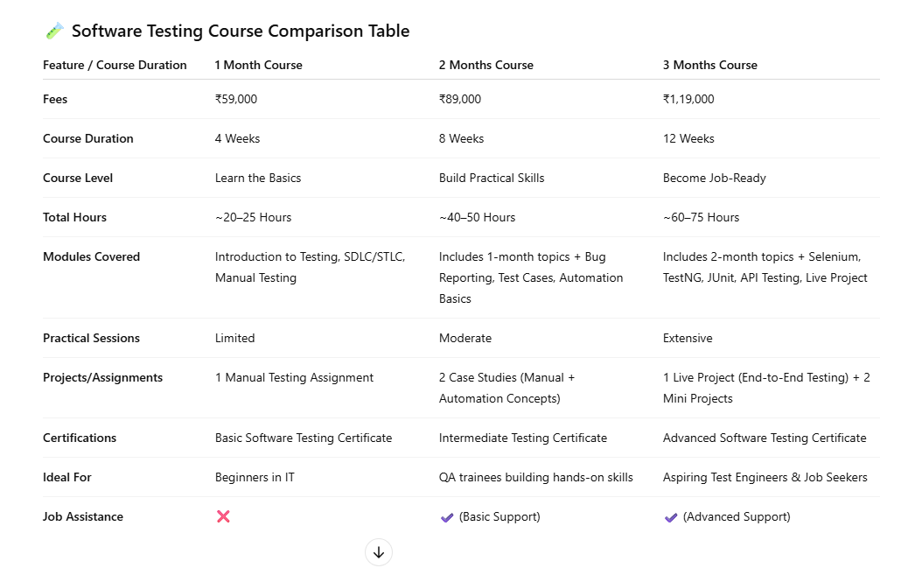This screenshot has height=568, width=922.
Task: Click the 3 Months Course column header
Action: 710,65
